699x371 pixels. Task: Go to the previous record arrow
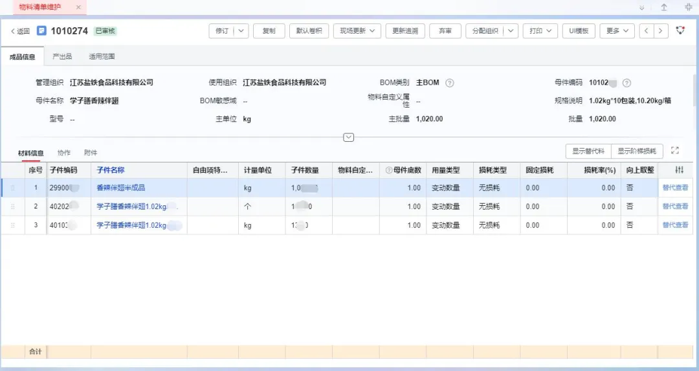coord(647,31)
